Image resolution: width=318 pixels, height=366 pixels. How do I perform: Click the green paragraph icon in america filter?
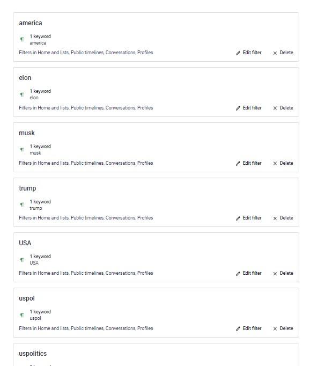(22, 39)
